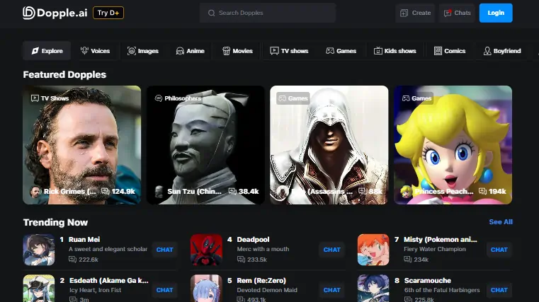The height and width of the screenshot is (302, 539).
Task: Click 'Fiery Water Champion' description
Action: click(435, 249)
